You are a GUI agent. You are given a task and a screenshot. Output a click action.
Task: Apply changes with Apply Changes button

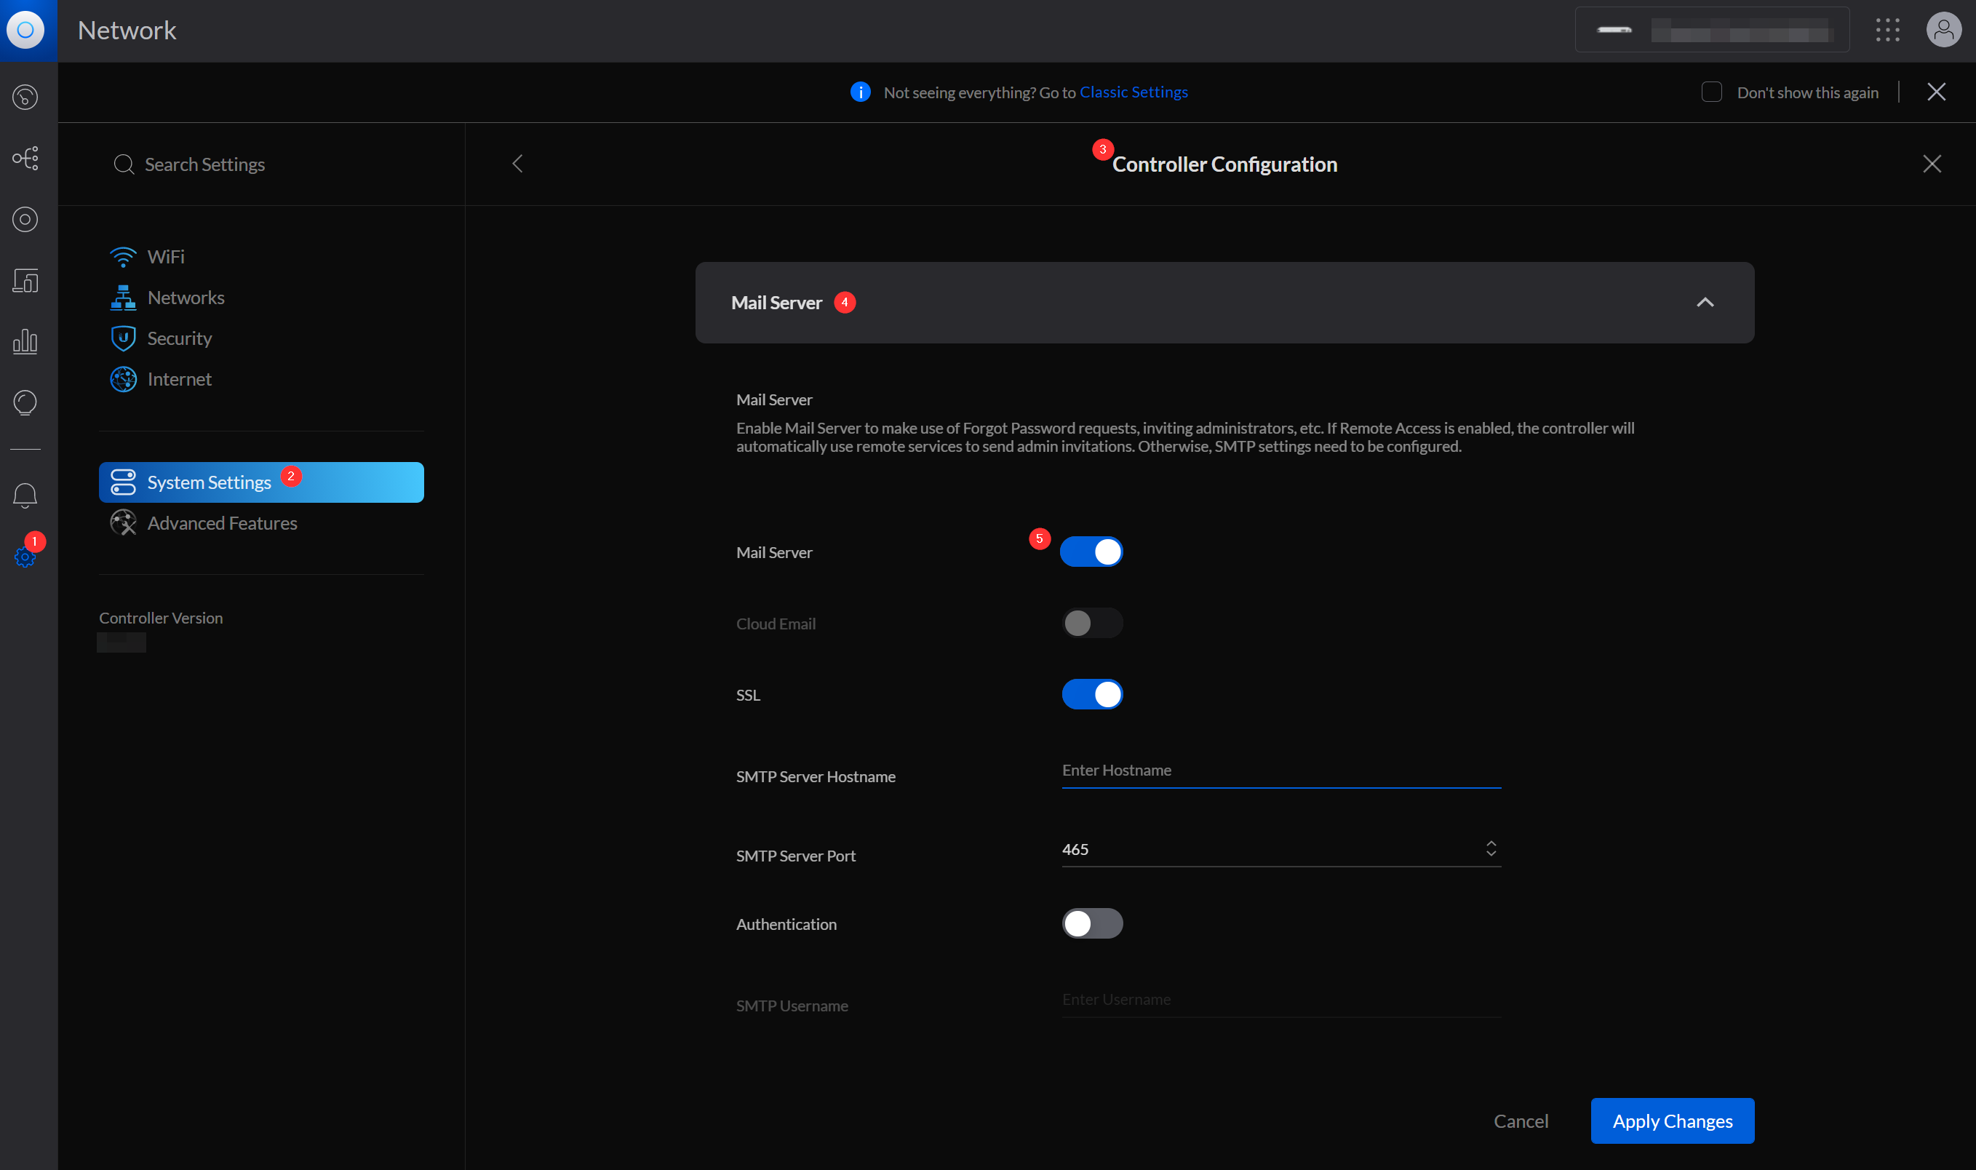coord(1673,1120)
